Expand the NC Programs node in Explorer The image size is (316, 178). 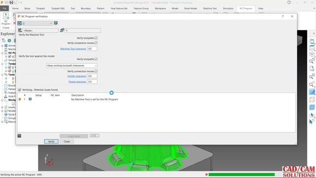pos(2,53)
